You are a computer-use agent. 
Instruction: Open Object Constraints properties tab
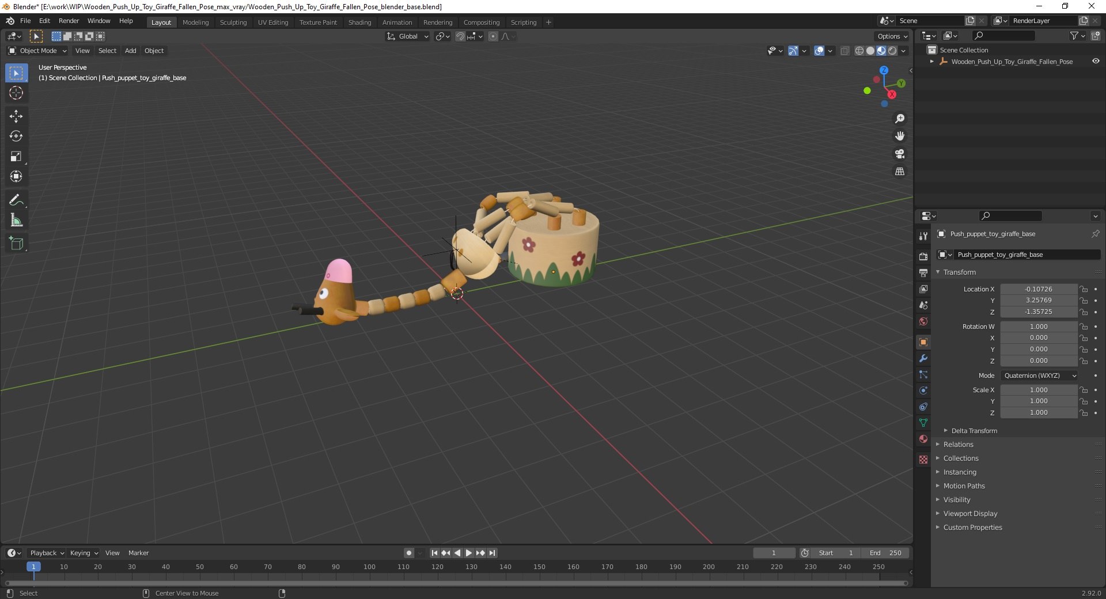923,407
